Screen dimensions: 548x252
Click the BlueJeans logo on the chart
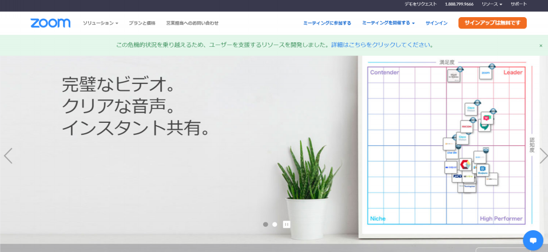[x=483, y=170]
